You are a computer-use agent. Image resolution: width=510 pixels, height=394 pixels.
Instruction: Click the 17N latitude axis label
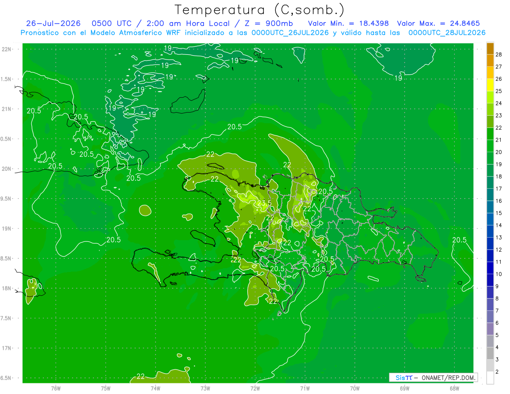[x=7, y=348]
